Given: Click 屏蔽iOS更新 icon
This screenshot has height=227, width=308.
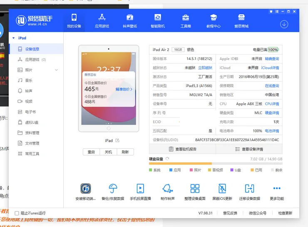Looking at the screenshot, I should [x=222, y=189].
